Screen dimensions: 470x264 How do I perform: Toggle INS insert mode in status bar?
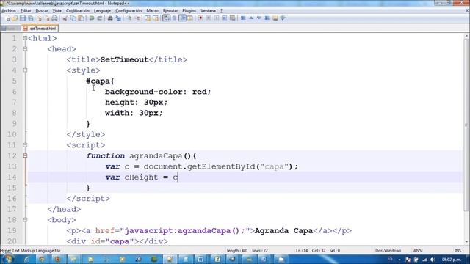pyautogui.click(x=458, y=251)
